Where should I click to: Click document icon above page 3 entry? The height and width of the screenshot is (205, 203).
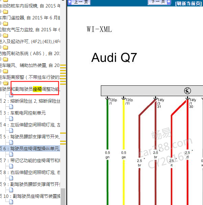(x=11, y=107)
